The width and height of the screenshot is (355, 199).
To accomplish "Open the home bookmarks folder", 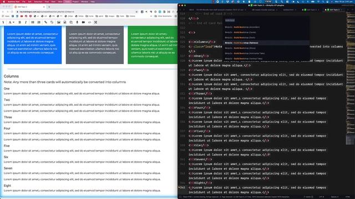I will point(89,16).
